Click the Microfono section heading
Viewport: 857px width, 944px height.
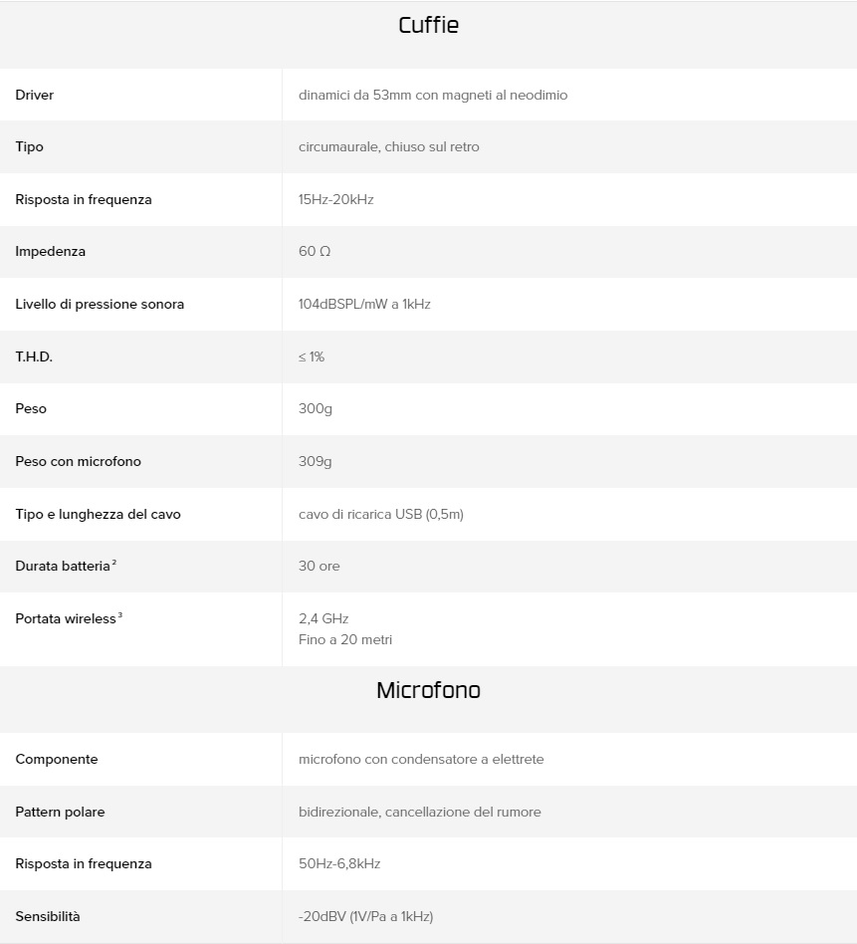pyautogui.click(x=428, y=690)
